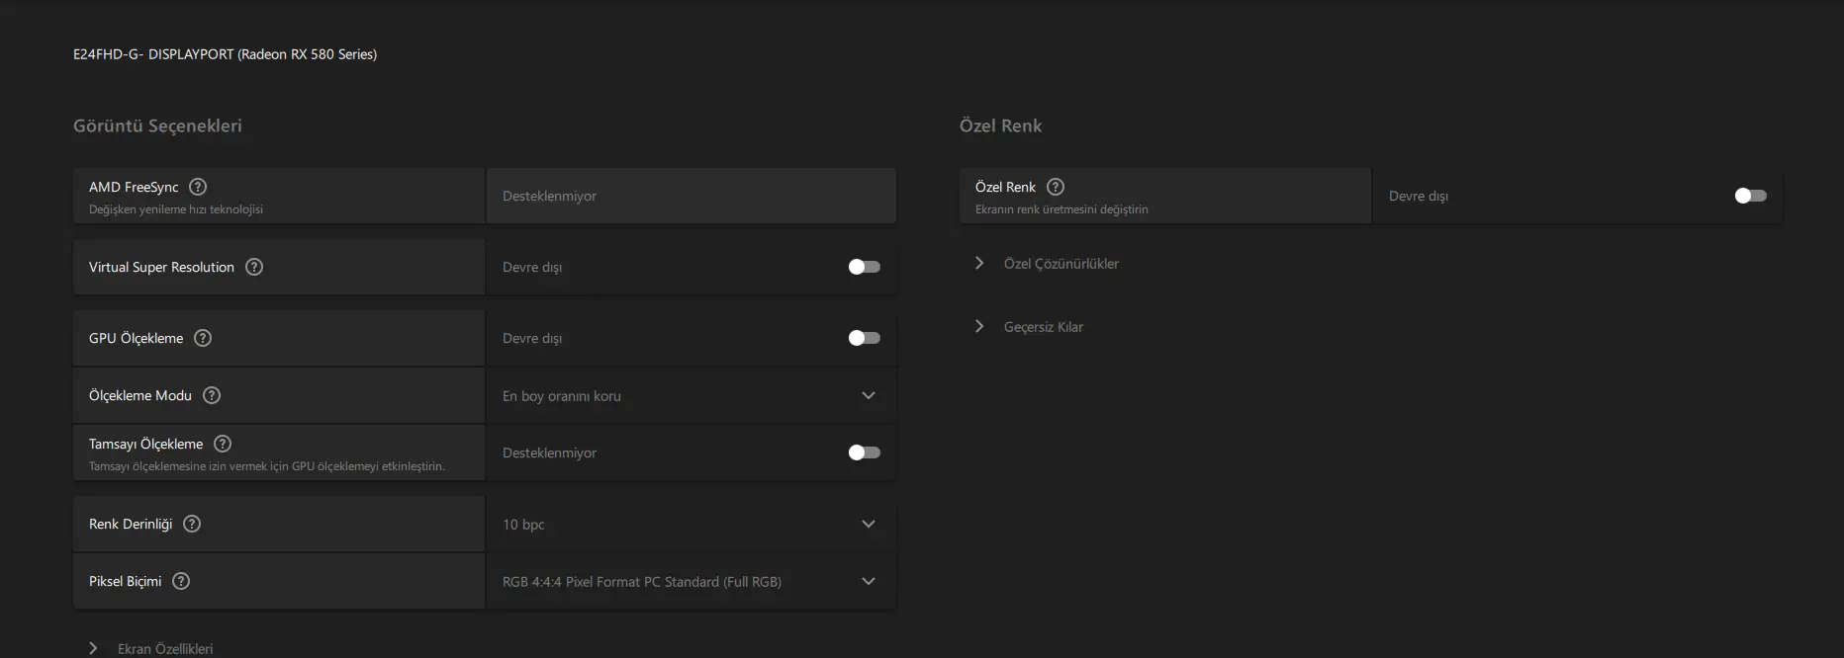View help tooltip for Ölçekleme Modu

pyautogui.click(x=212, y=395)
